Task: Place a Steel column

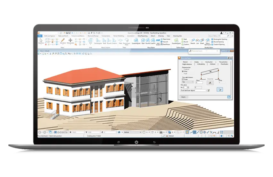Action: [x=104, y=41]
